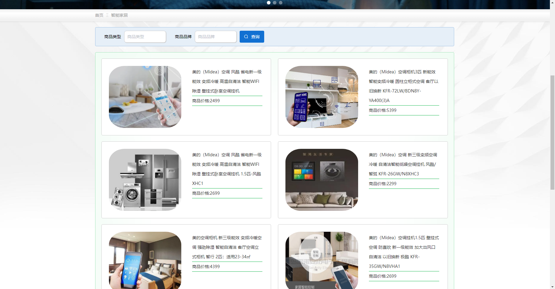The height and width of the screenshot is (289, 555).
Task: Jump to the third carousel indicator dot
Action: (281, 3)
